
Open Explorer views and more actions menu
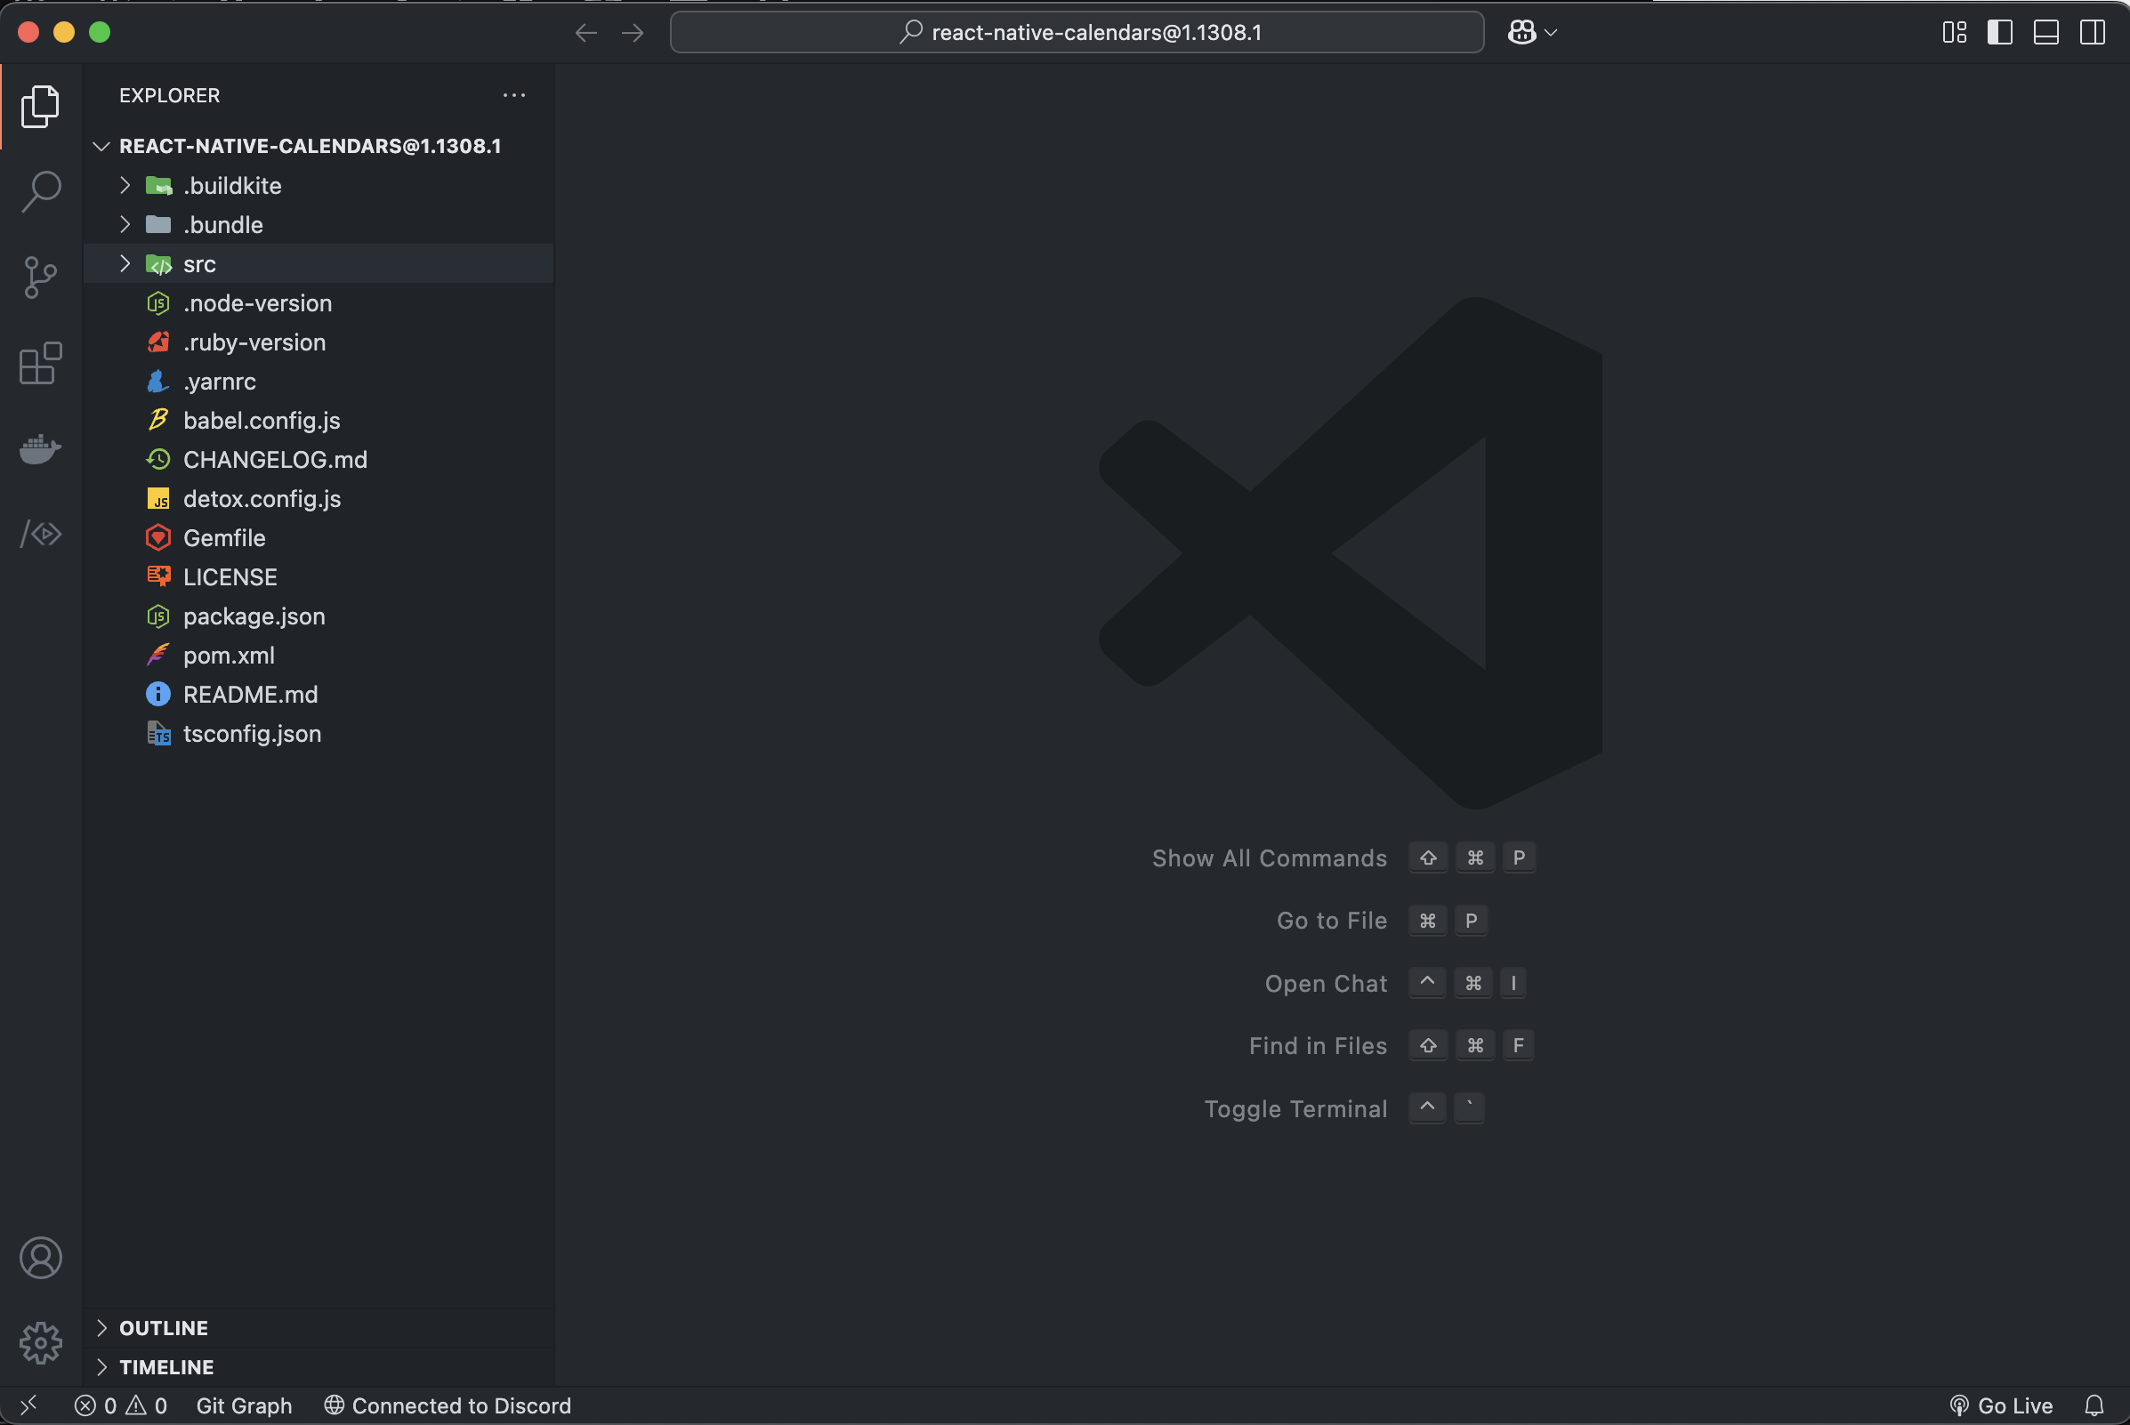pyautogui.click(x=513, y=95)
